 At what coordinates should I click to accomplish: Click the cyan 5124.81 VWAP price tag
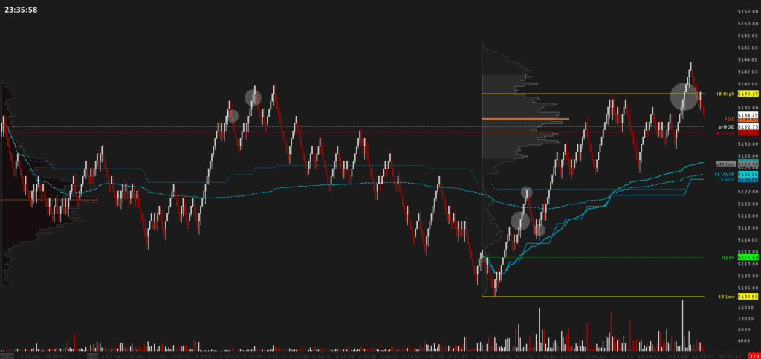[748, 174]
